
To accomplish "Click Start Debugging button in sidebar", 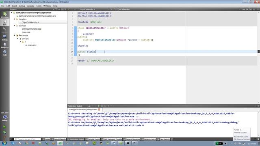I will click(x=4, y=132).
